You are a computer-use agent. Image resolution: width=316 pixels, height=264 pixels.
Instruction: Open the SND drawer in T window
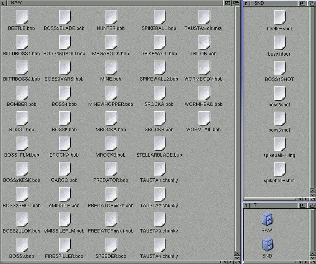(x=267, y=245)
